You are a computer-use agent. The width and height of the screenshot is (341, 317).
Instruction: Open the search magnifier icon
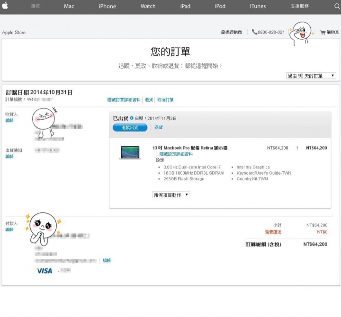pyautogui.click(x=337, y=6)
